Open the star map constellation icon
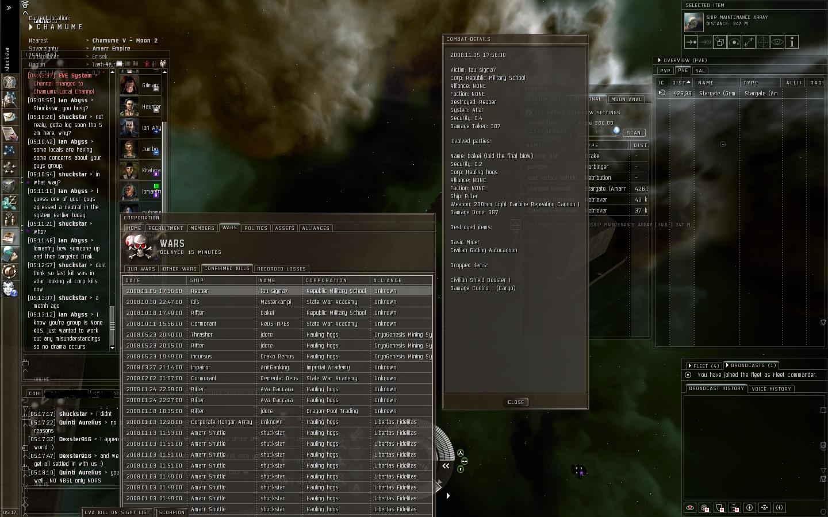828x517 pixels. point(9,151)
